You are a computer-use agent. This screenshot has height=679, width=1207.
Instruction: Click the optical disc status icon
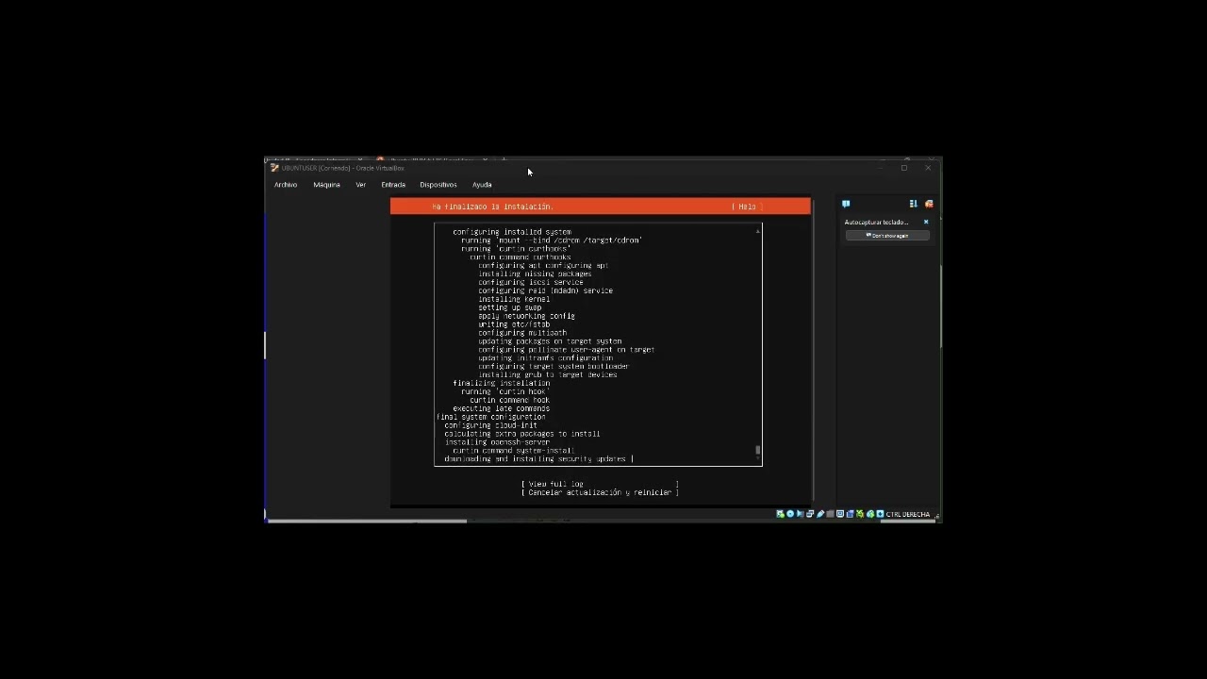[790, 514]
